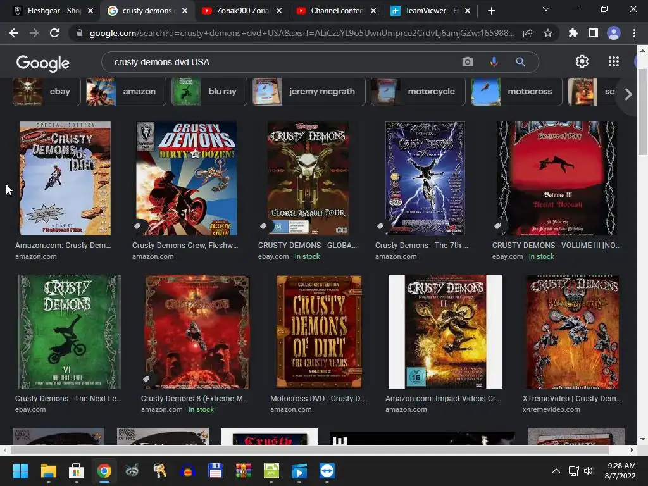This screenshot has width=648, height=486.
Task: Click the vertical page scrollbar
Action: 642,111
